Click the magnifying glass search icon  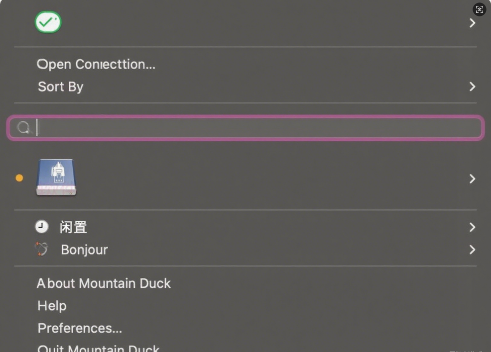tap(23, 128)
